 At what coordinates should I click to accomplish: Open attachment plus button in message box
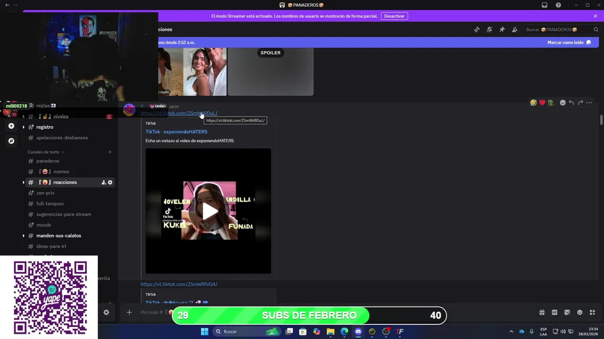(129, 312)
